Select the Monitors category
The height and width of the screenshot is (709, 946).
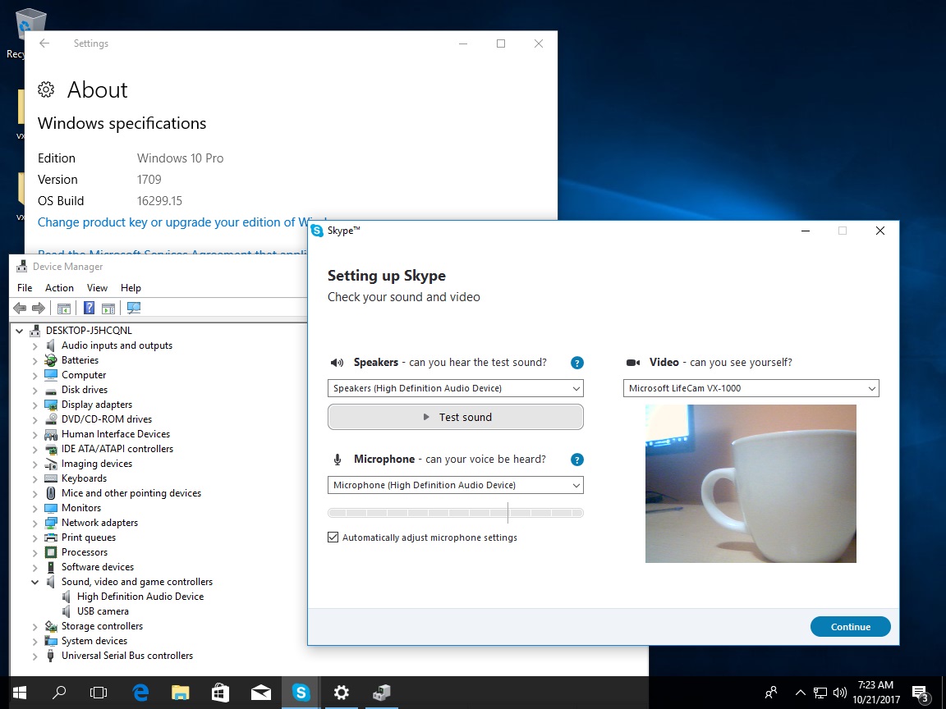point(80,508)
